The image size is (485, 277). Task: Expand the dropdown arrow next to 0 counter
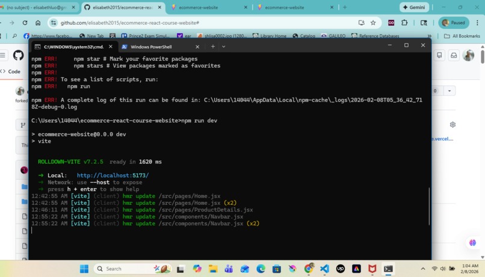(449, 91)
